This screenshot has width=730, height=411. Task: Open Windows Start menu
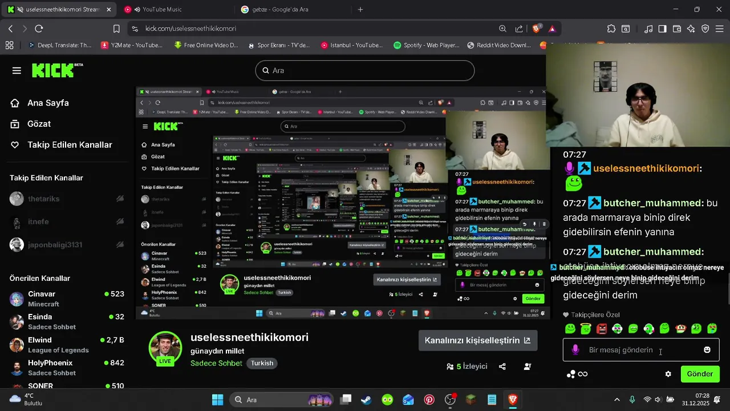pyautogui.click(x=218, y=400)
